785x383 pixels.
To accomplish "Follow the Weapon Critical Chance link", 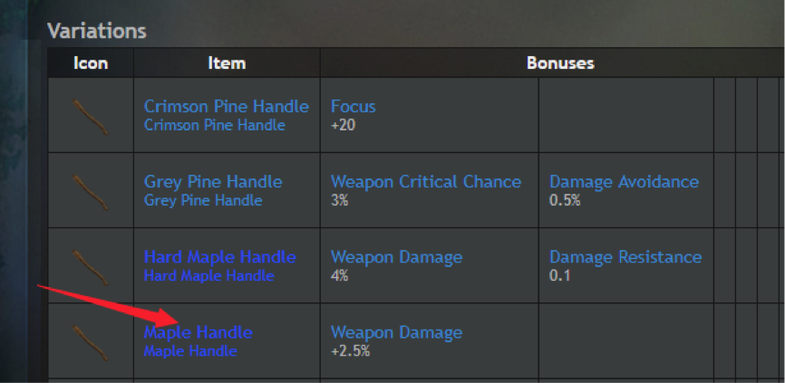I will tap(426, 181).
